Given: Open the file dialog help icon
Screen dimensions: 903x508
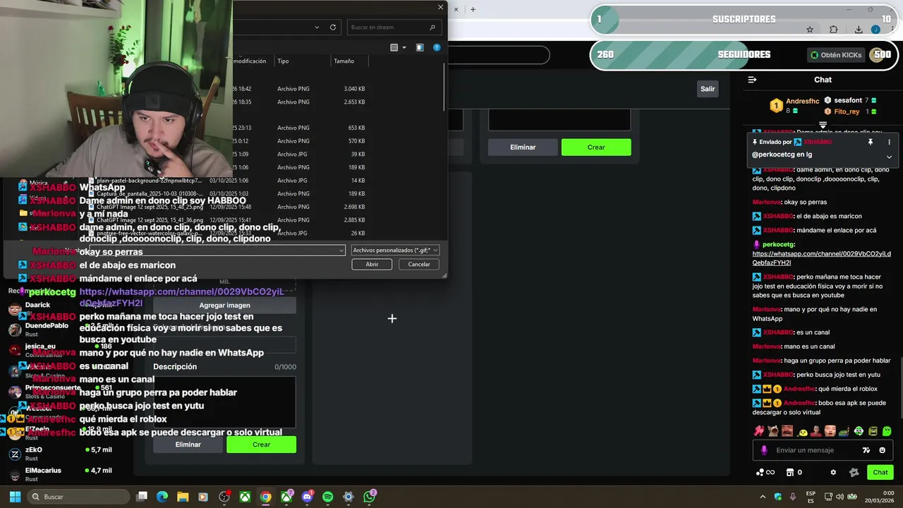Looking at the screenshot, I should point(437,47).
